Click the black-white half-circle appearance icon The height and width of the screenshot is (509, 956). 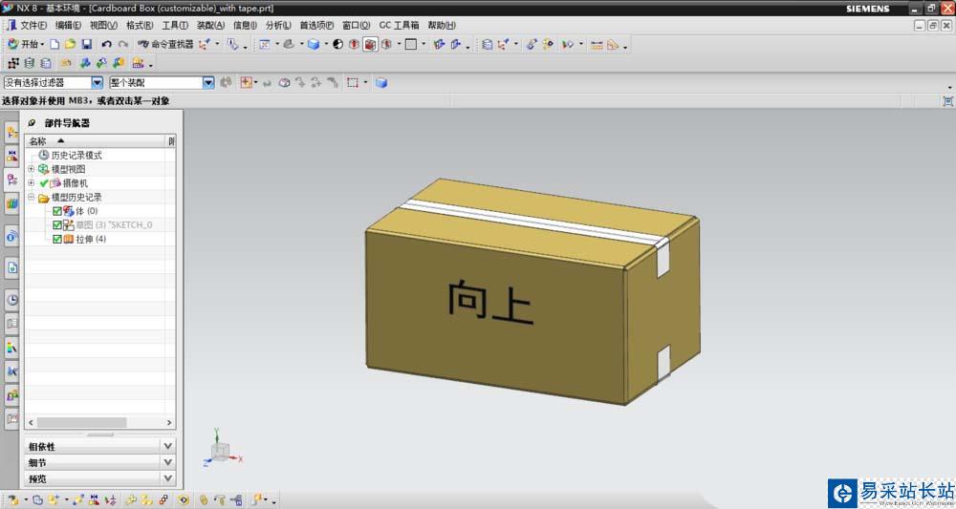click(337, 45)
